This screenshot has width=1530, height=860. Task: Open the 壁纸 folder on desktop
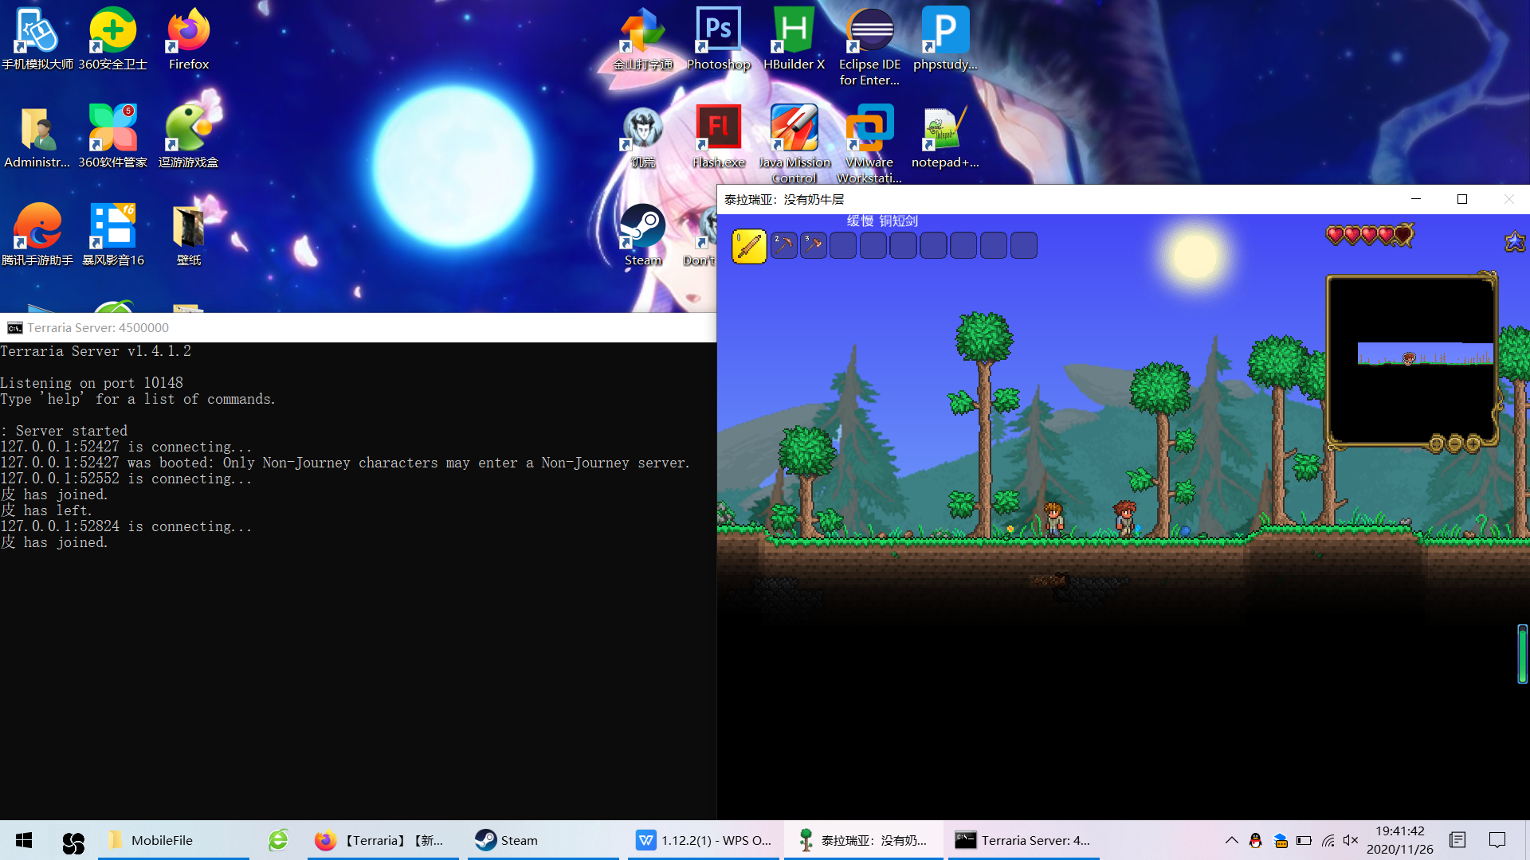coord(189,234)
